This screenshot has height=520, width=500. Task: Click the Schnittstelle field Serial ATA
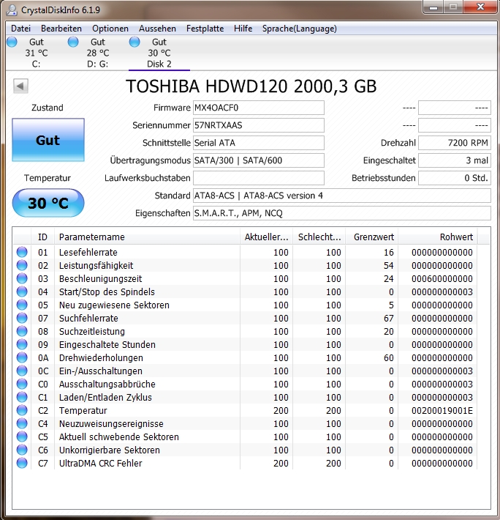pyautogui.click(x=259, y=143)
